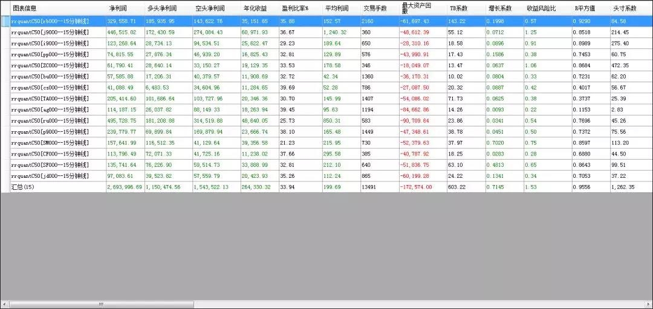The image size is (653, 309).
Task: Click the 最大资产回撤 column header
Action: (423, 8)
